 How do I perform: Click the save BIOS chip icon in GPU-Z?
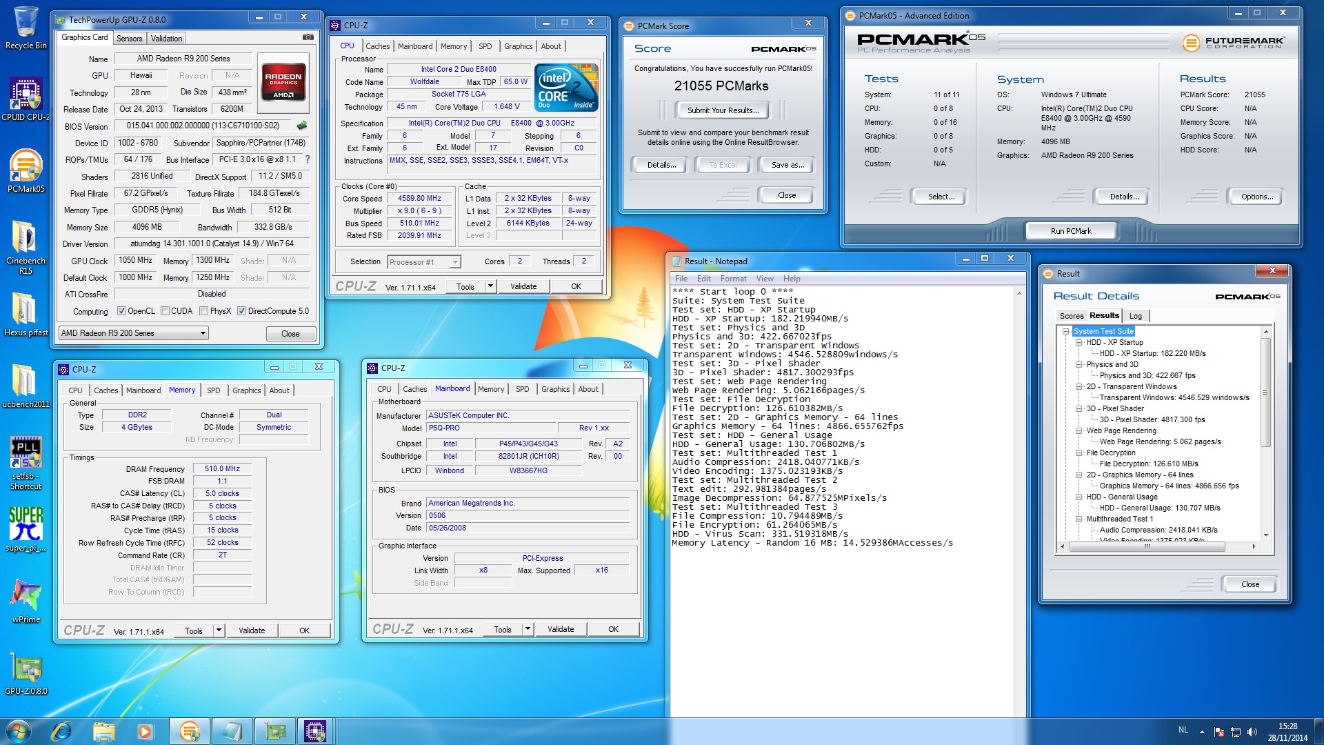click(x=302, y=126)
